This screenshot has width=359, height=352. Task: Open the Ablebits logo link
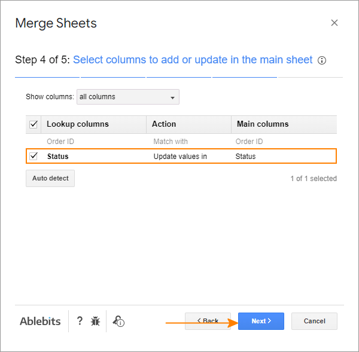click(x=40, y=321)
